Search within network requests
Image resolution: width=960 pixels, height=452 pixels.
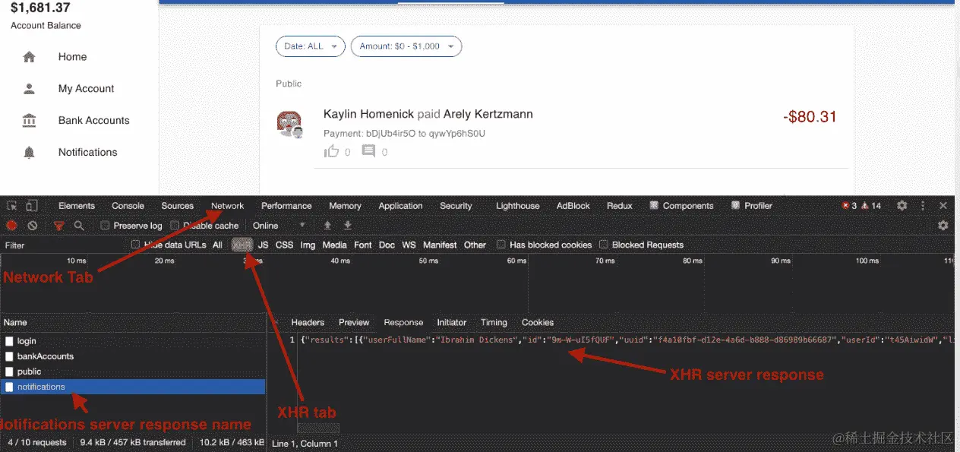(x=78, y=226)
